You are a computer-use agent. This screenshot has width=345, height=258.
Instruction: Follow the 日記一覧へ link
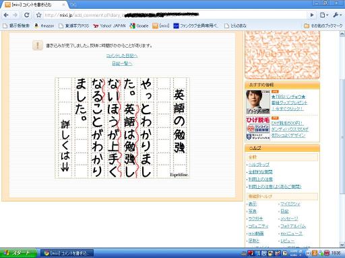(x=122, y=63)
